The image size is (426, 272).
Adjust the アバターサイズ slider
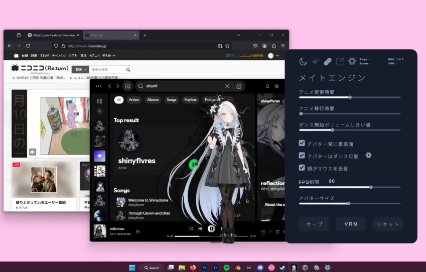click(x=350, y=204)
